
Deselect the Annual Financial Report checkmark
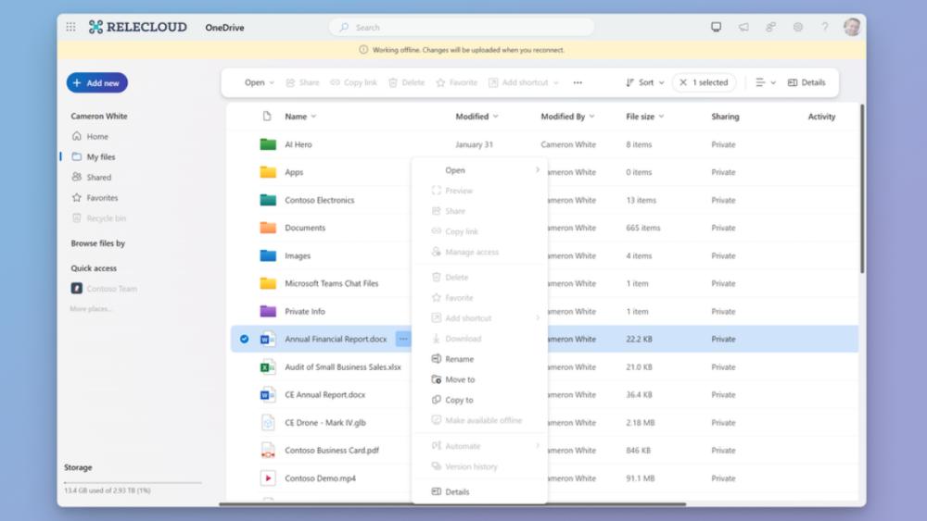click(x=244, y=339)
